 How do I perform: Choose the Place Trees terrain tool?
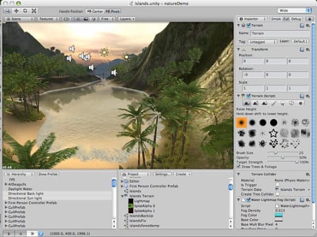point(283,103)
